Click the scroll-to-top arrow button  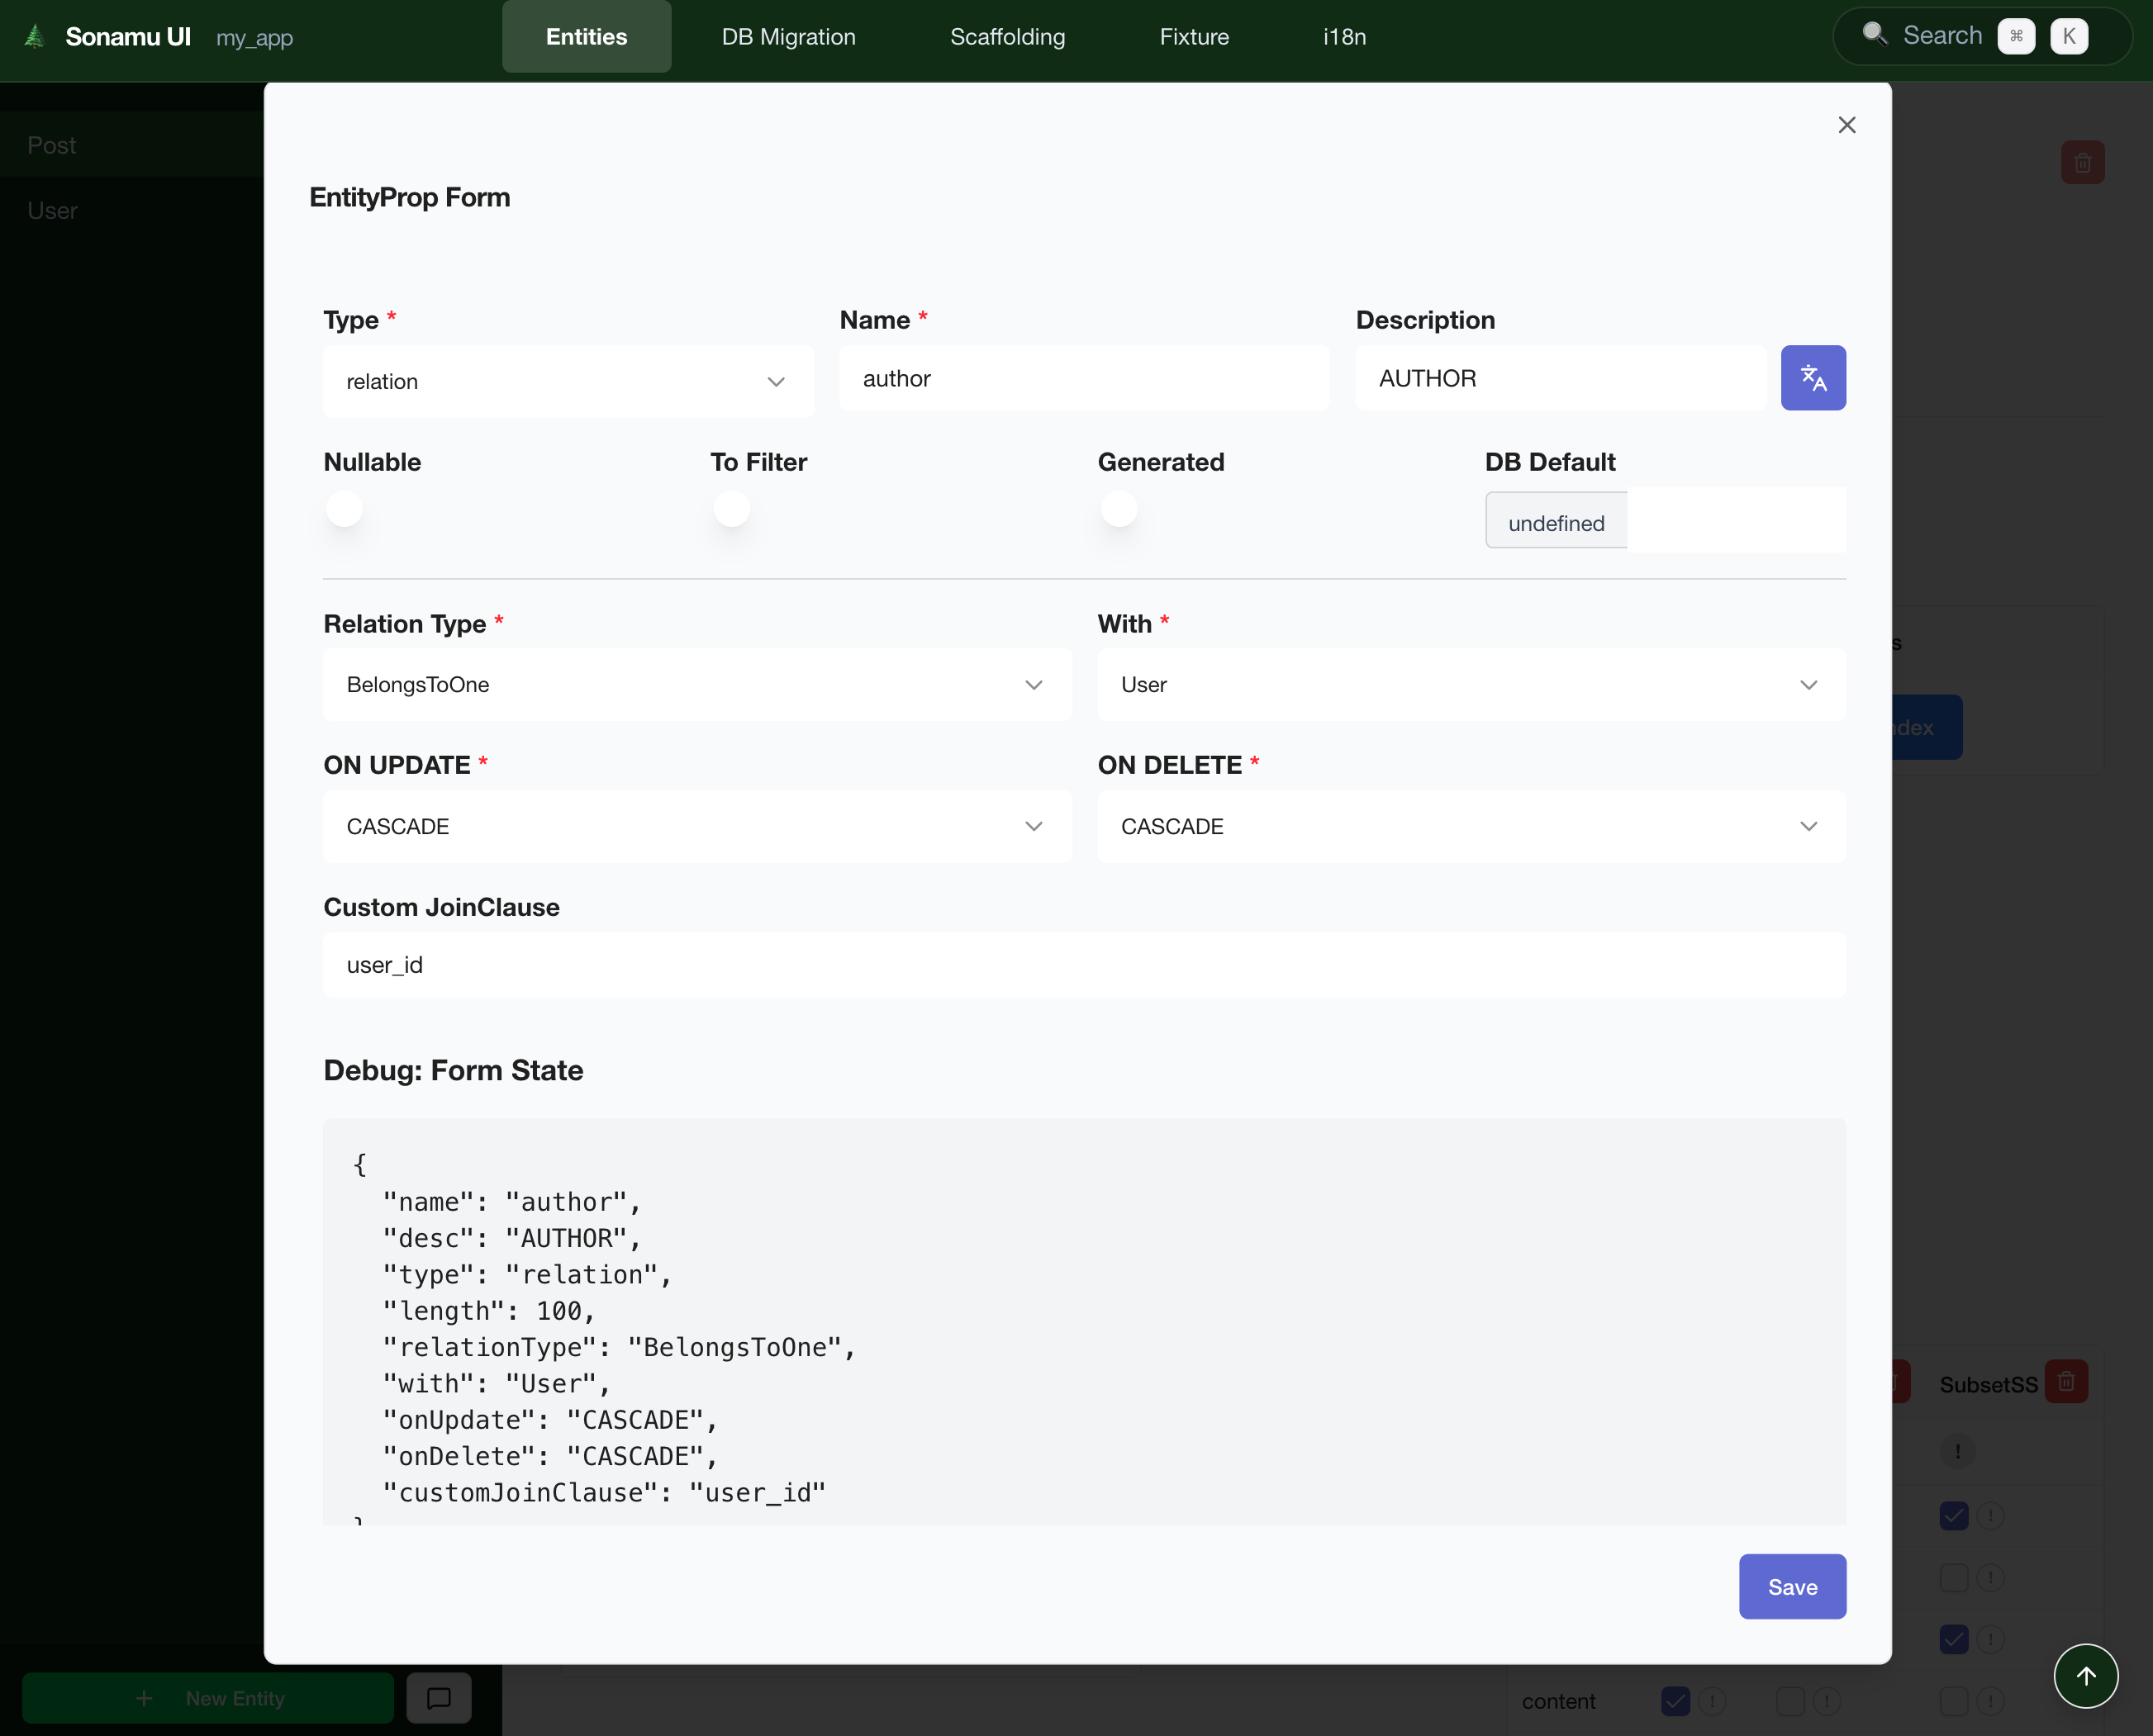click(2085, 1675)
